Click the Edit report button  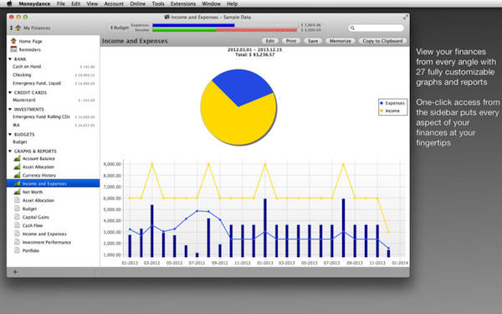pyautogui.click(x=270, y=41)
